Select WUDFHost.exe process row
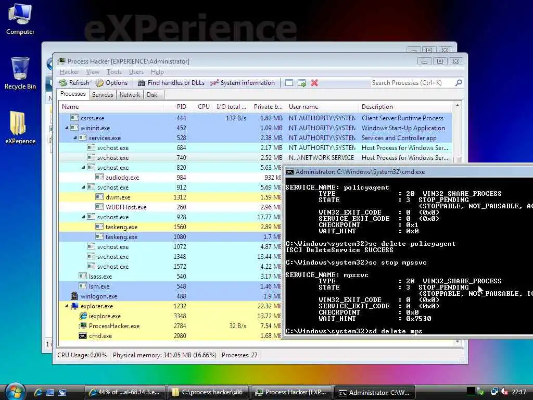The height and width of the screenshot is (400, 533). (x=170, y=207)
